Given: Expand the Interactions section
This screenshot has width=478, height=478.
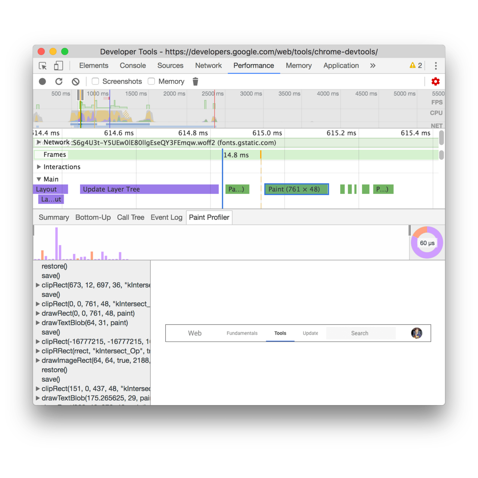Looking at the screenshot, I should pos(39,167).
